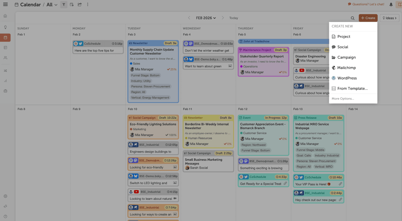This screenshot has width=402, height=221.
Task: Click the link icon on Your VIP Pass post
Action: pyautogui.click(x=340, y=184)
